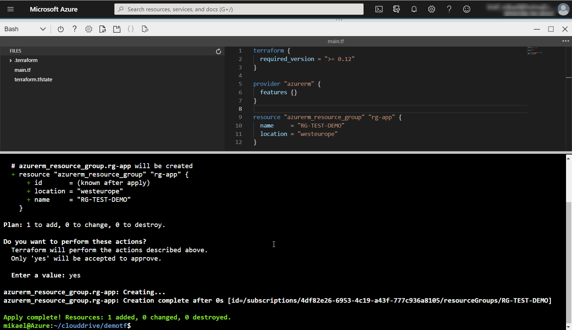This screenshot has height=330, width=572.
Task: Click line number 9 in the editor
Action: pyautogui.click(x=240, y=117)
